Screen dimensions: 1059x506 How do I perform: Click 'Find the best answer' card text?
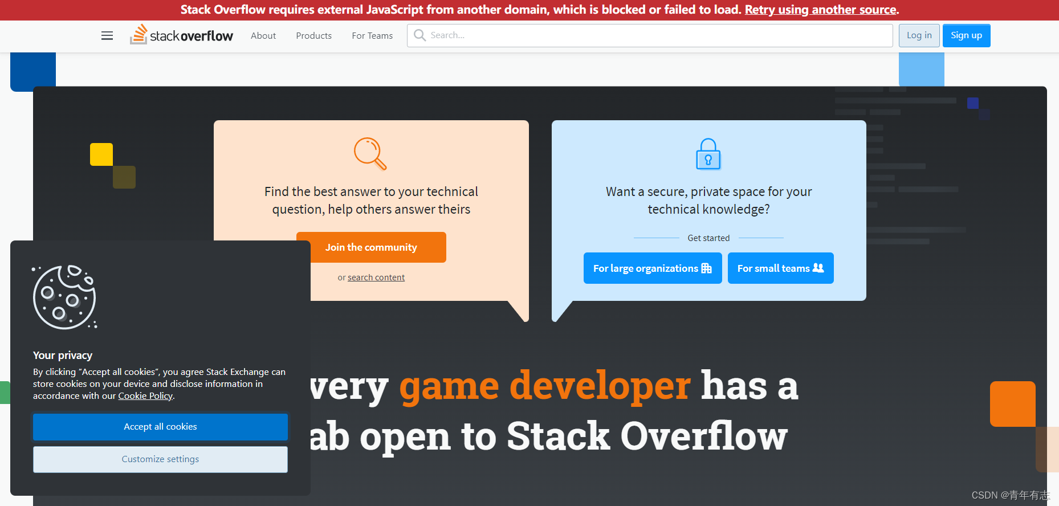371,200
